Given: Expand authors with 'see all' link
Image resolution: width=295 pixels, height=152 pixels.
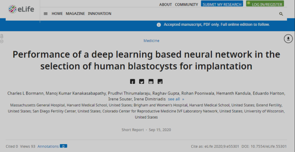Looking at the screenshot, I should coord(176,99).
